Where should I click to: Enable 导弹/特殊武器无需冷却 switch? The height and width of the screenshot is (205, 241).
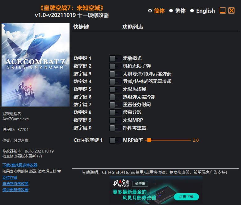point(115,82)
